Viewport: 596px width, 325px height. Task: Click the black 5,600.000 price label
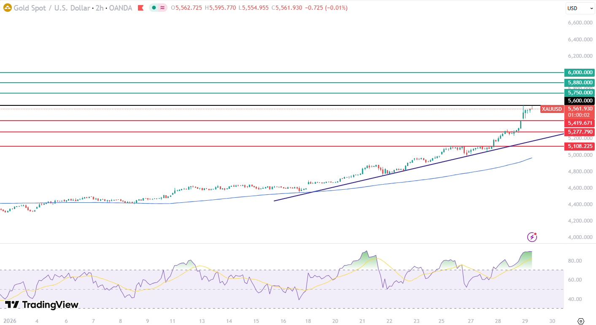579,101
